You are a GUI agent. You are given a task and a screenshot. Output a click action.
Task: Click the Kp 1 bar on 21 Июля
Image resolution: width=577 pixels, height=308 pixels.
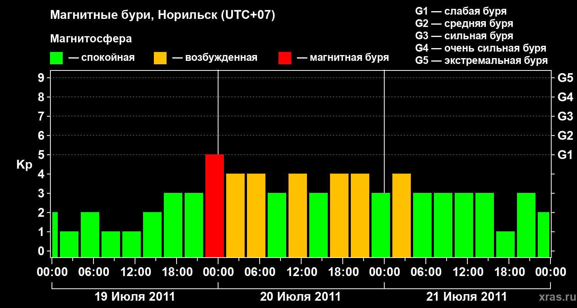[x=505, y=244]
